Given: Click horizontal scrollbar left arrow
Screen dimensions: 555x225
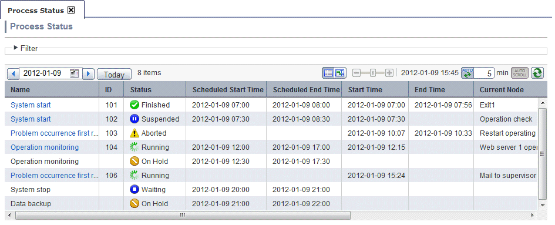Looking at the screenshot, I should pyautogui.click(x=9, y=215).
